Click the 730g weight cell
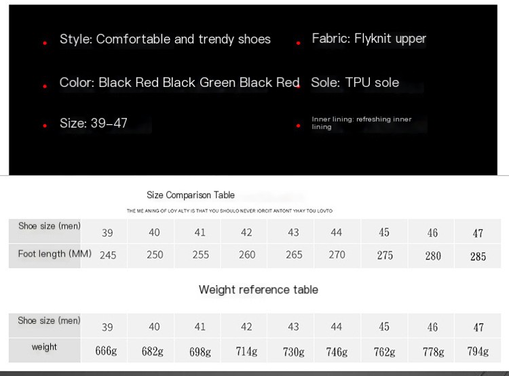The image size is (509, 376). point(293,352)
